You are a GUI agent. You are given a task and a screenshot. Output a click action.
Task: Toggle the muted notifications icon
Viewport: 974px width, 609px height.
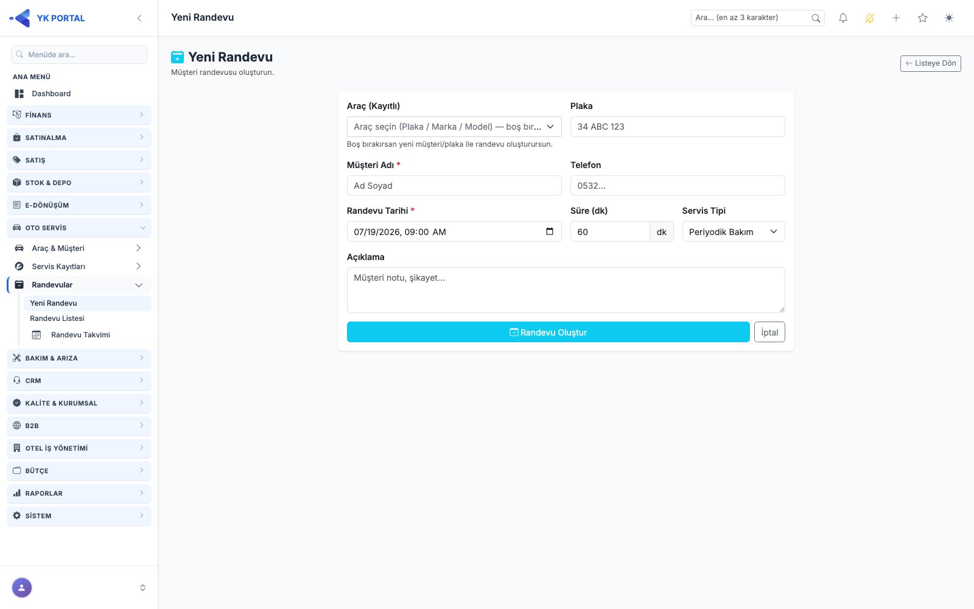[870, 18]
